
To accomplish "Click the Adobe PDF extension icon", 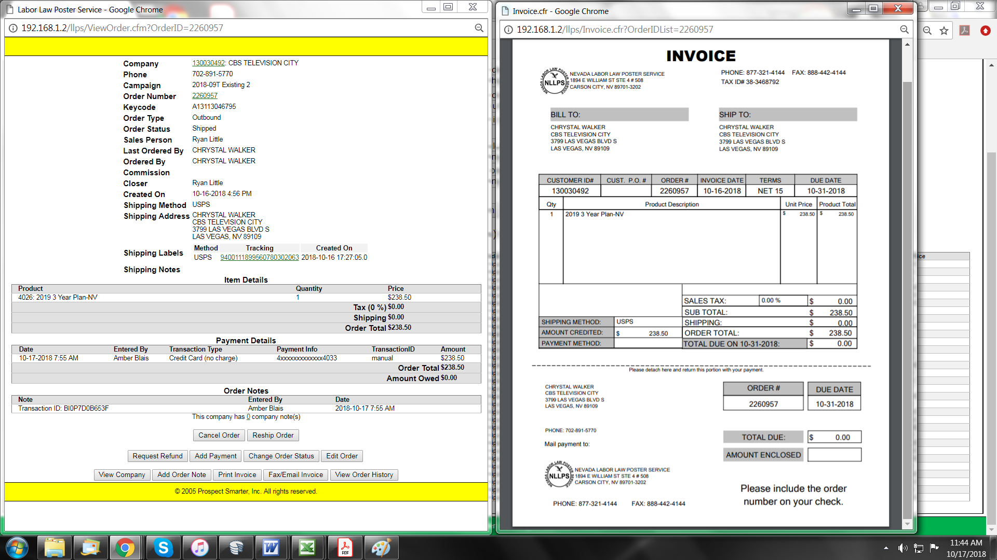I will (x=964, y=31).
